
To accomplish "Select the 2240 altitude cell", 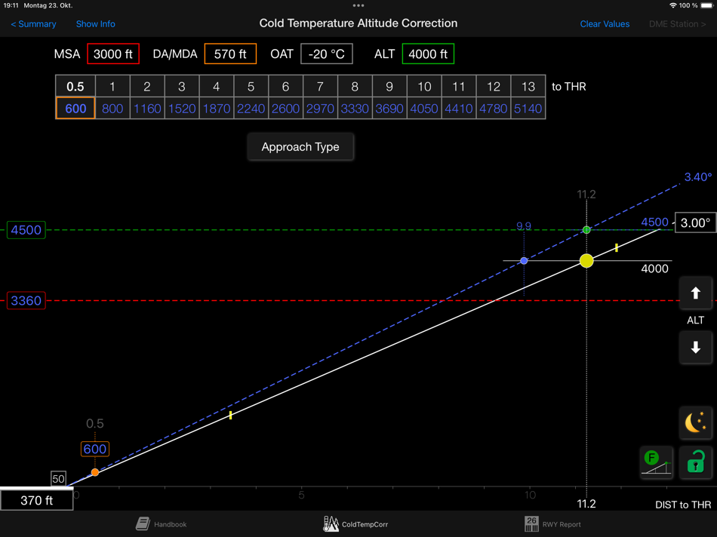I will (251, 109).
